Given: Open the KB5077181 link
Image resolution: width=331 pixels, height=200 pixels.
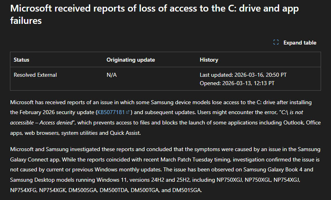Looking at the screenshot, I should click(111, 113).
